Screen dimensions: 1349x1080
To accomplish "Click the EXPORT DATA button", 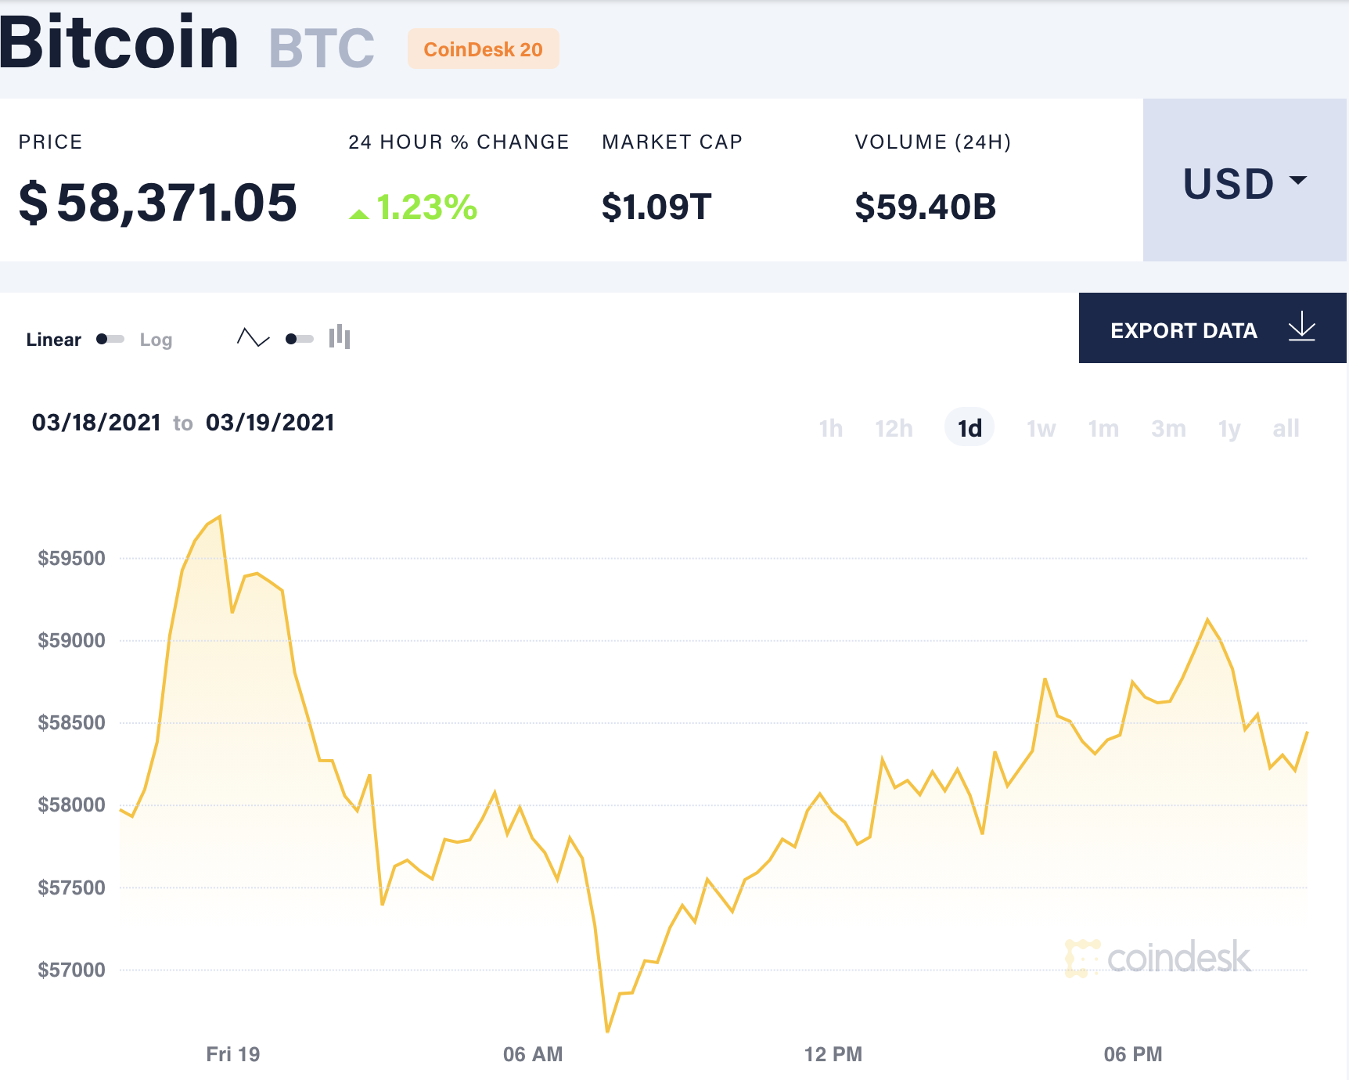I will tap(1183, 329).
